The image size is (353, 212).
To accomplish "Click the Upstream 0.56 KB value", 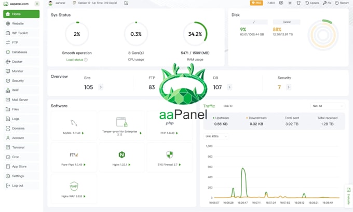I will pos(221,124).
